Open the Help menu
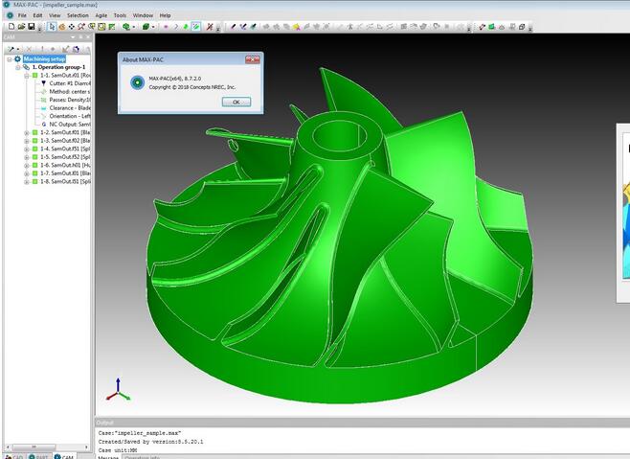The image size is (630, 459). (x=165, y=15)
